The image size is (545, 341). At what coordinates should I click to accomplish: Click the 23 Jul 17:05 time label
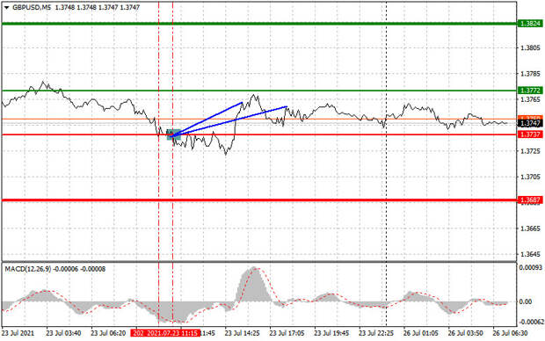click(287, 333)
